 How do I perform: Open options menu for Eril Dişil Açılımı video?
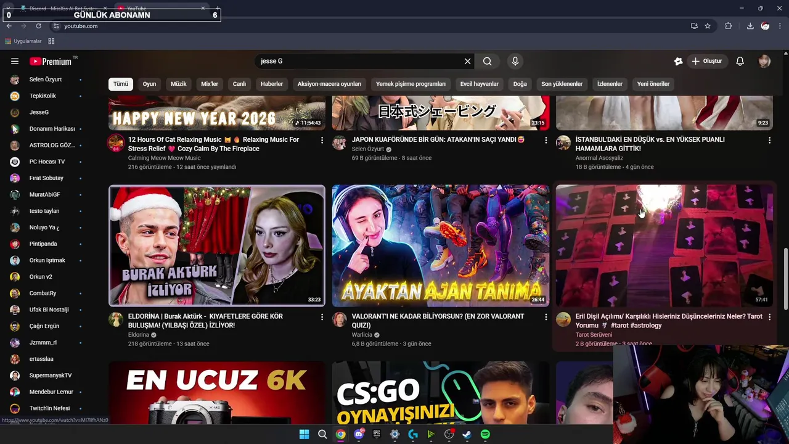tap(769, 317)
